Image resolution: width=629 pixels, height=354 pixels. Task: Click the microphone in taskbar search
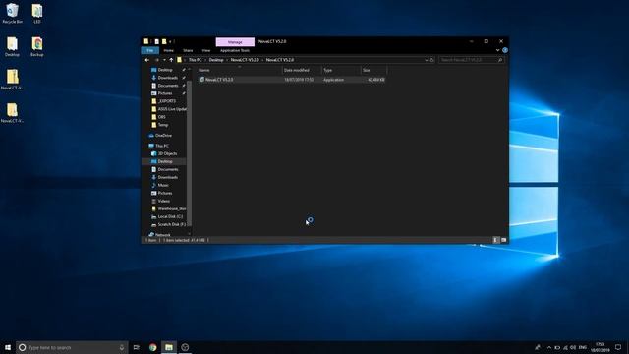(122, 347)
